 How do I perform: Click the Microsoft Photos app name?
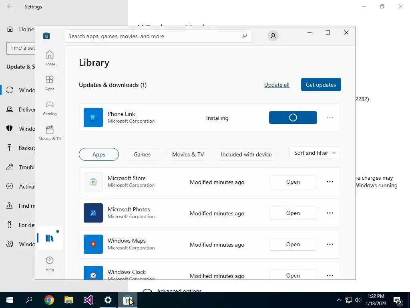click(129, 209)
